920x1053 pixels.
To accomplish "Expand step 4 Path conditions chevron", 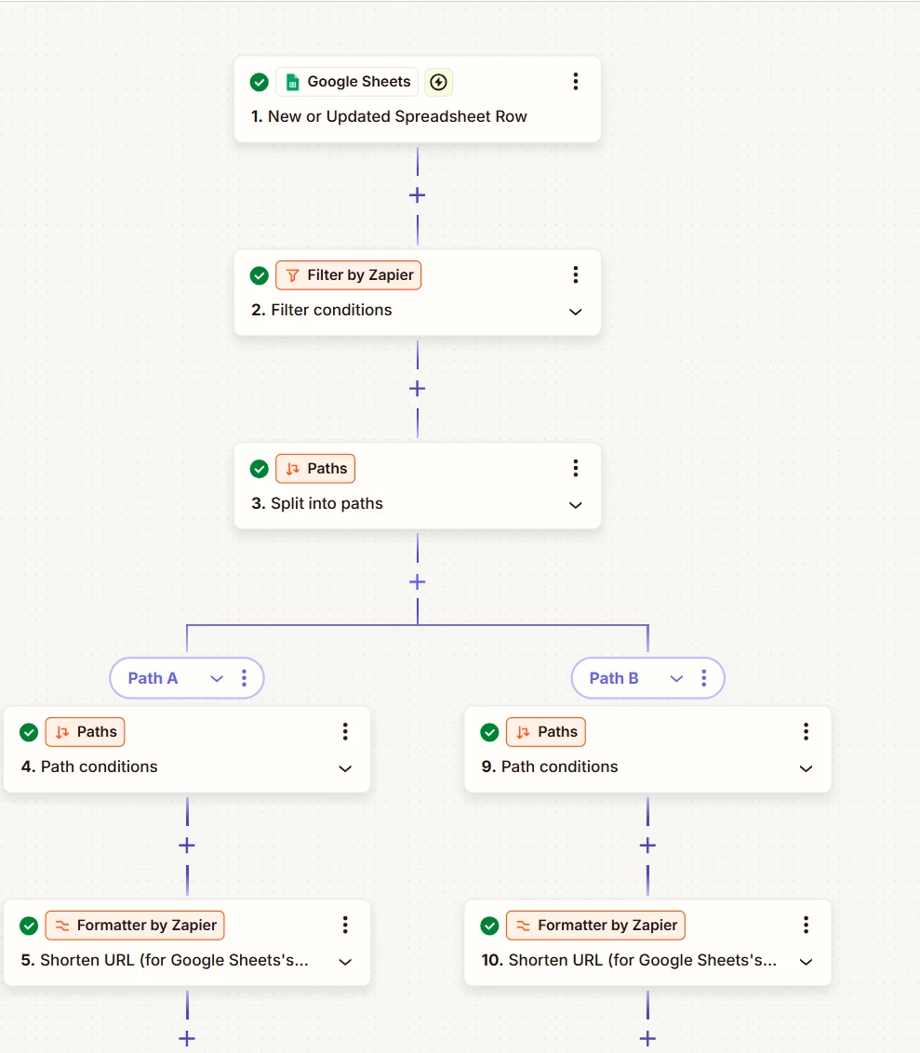I will (345, 768).
